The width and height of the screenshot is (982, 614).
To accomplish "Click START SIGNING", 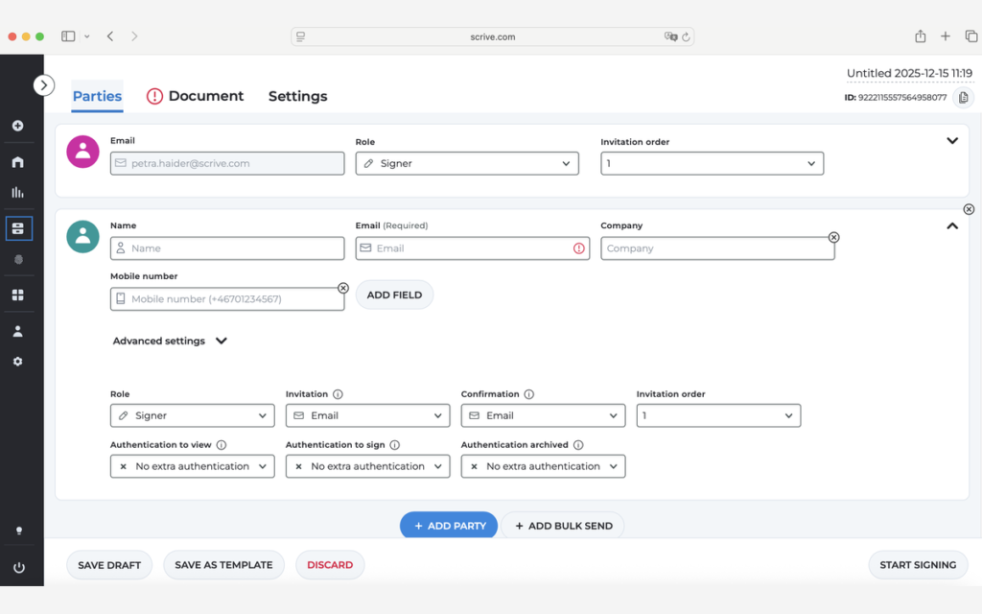I will pos(918,565).
